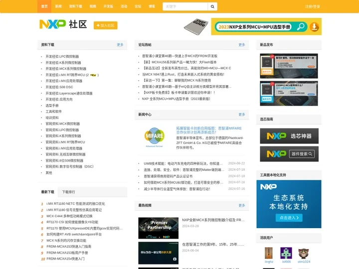
Task: Click the NXP 选芯神器 banner
Action: (x=289, y=136)
